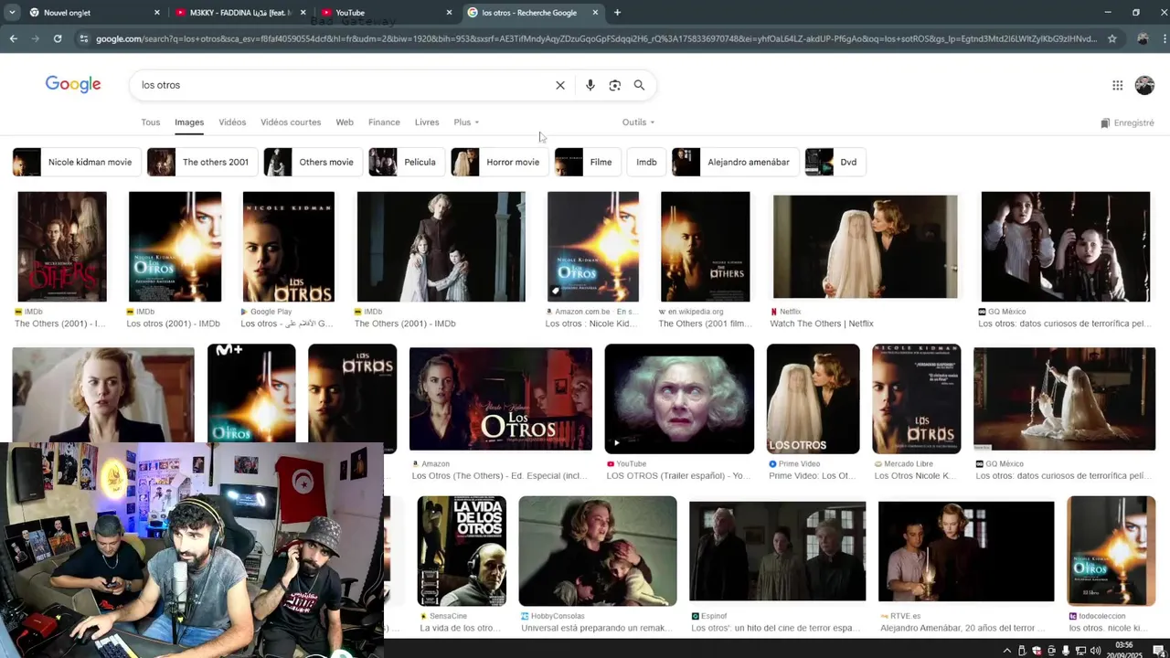Select the Imdb chip

point(646,162)
